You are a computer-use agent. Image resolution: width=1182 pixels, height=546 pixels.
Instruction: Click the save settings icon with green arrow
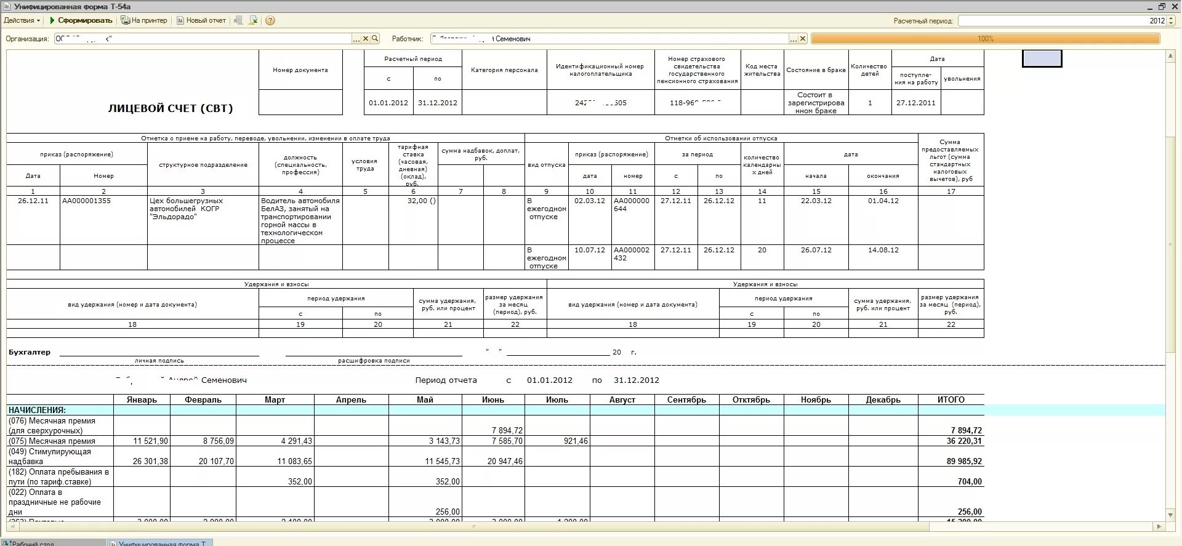(253, 20)
